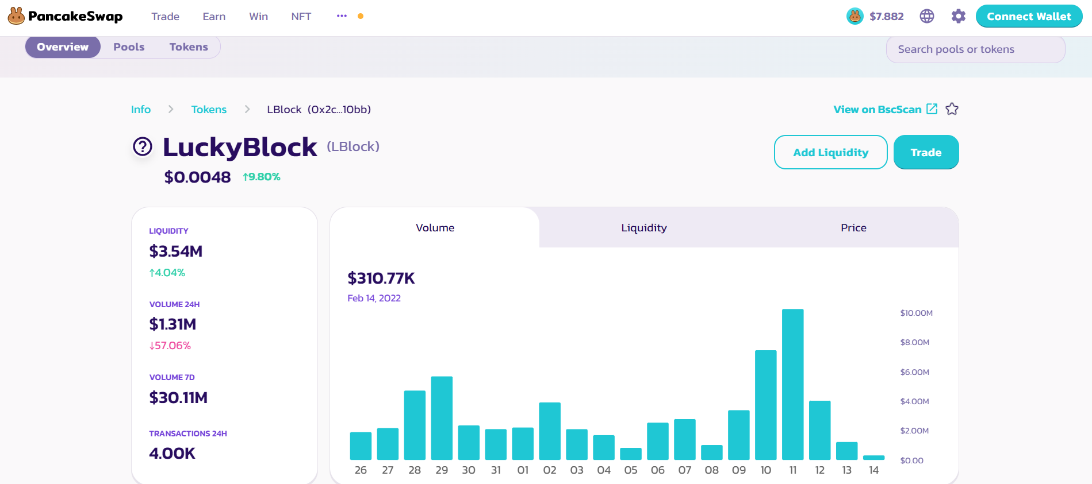Select the volume bar for day 29
The image size is (1092, 484).
pos(442,418)
